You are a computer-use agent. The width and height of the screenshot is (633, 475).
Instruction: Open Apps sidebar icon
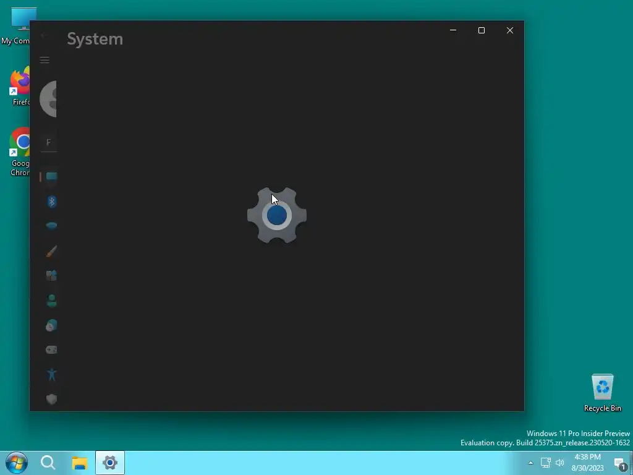(51, 275)
